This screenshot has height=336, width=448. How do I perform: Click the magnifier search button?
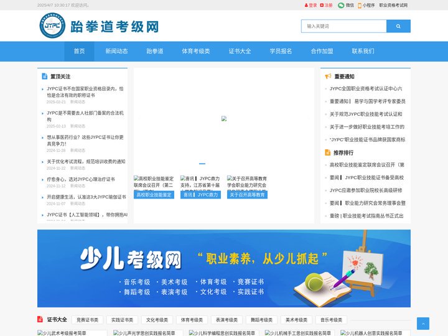click(x=398, y=26)
